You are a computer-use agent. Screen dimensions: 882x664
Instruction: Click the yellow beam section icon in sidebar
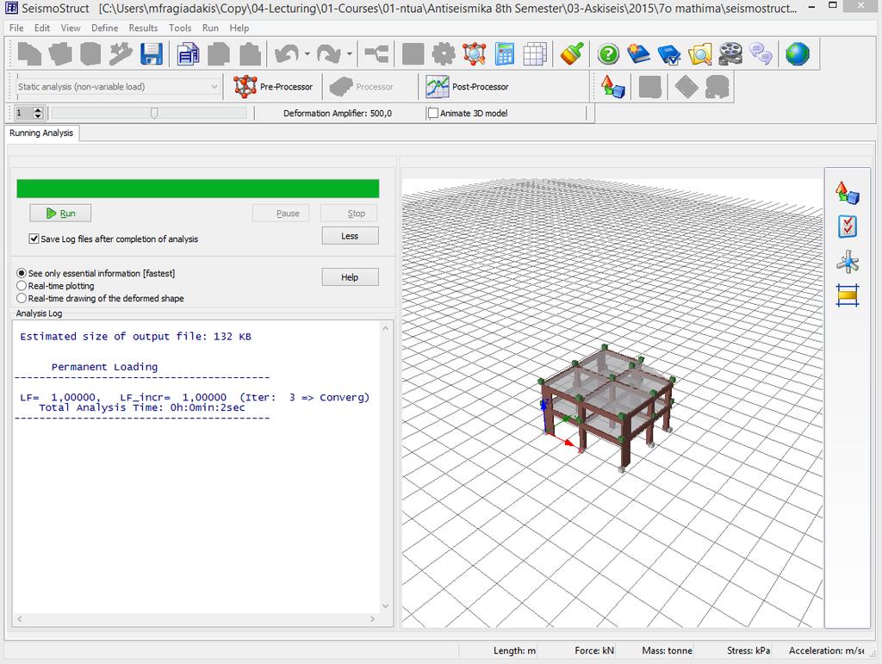848,295
